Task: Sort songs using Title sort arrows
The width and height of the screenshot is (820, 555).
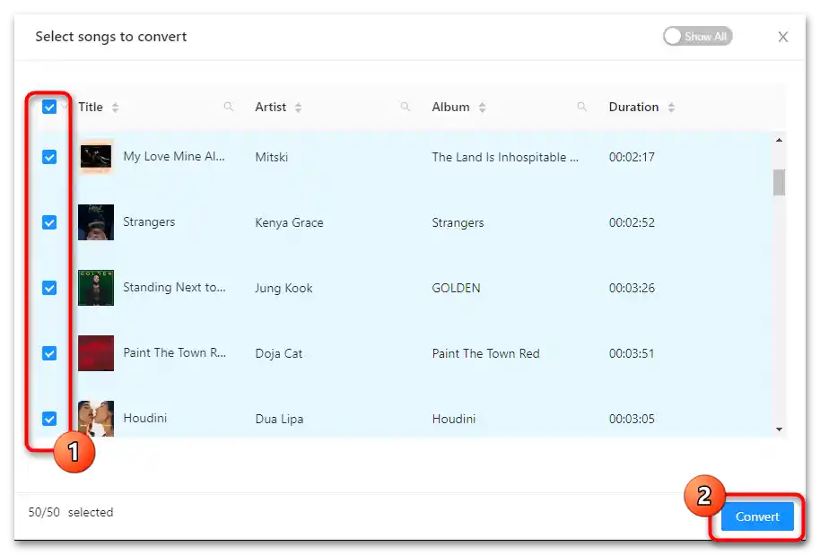Action: 116,108
